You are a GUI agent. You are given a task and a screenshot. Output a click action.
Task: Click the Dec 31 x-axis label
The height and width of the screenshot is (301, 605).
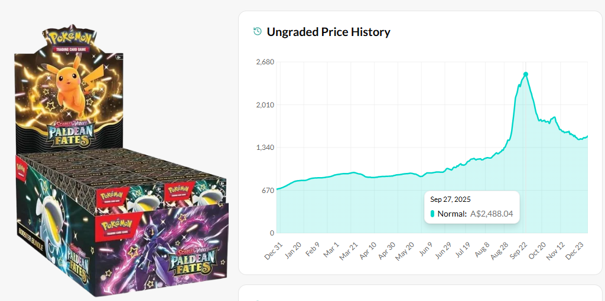pyautogui.click(x=274, y=250)
